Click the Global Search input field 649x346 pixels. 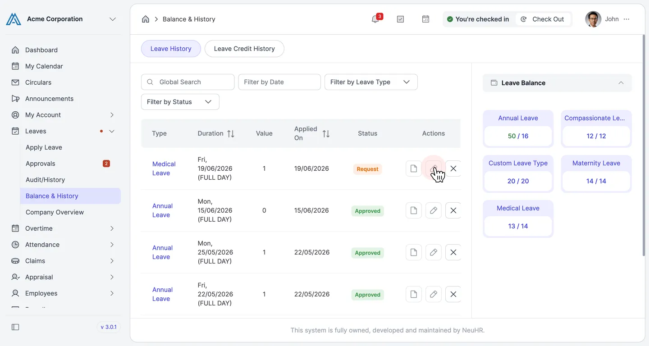188,82
